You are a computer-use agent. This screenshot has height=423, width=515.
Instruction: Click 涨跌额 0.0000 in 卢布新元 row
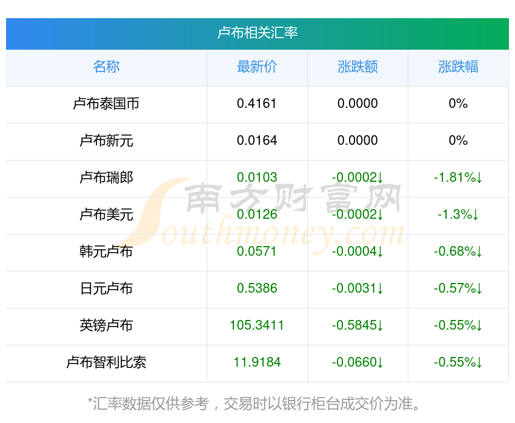[x=357, y=141]
